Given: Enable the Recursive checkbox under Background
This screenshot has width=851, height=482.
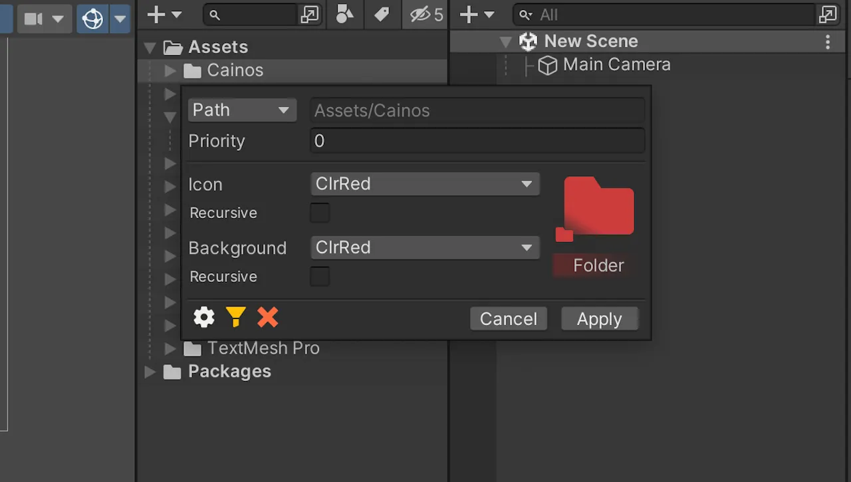Looking at the screenshot, I should (x=320, y=277).
